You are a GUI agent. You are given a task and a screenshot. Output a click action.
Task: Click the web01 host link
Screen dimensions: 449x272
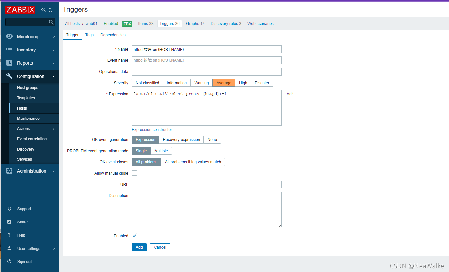pos(92,24)
